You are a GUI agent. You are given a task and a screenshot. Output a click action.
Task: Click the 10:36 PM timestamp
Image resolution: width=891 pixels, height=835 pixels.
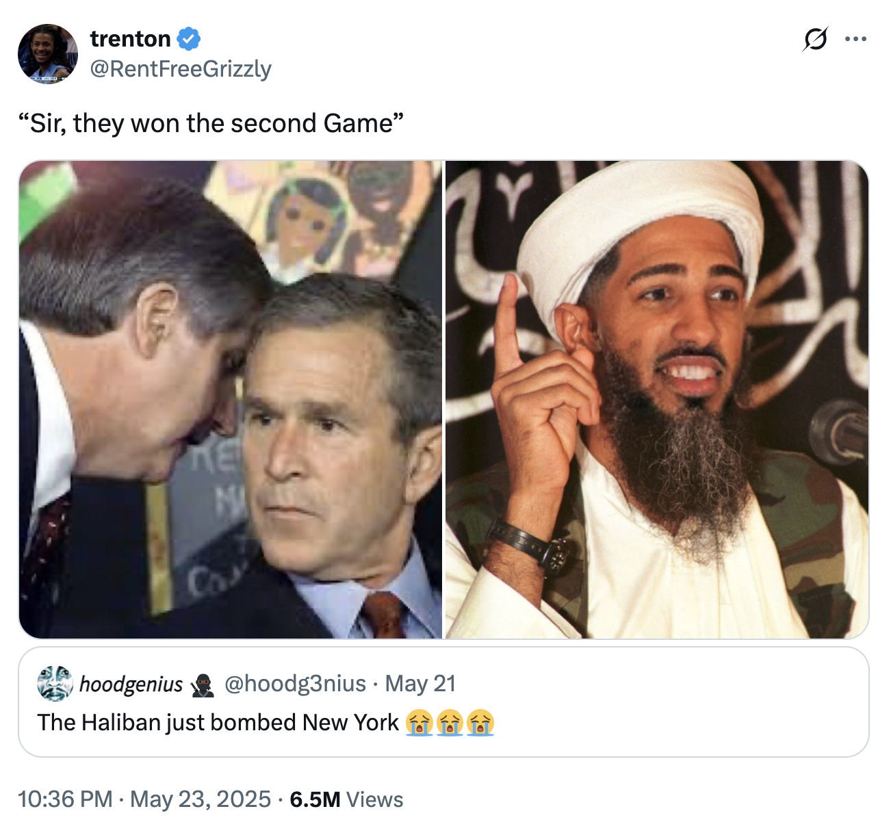65,799
